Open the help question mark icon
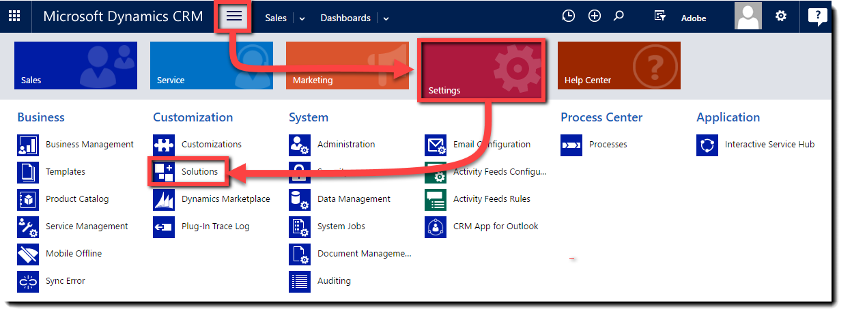The width and height of the screenshot is (852, 322). coord(817,16)
